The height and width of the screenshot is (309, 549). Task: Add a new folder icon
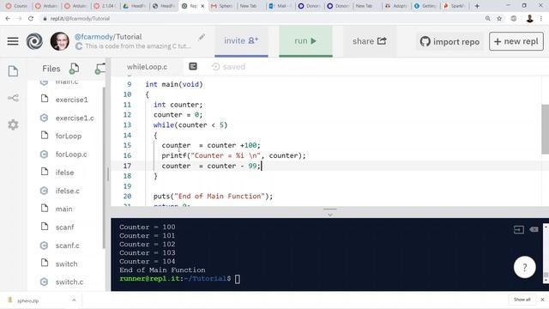pos(100,69)
